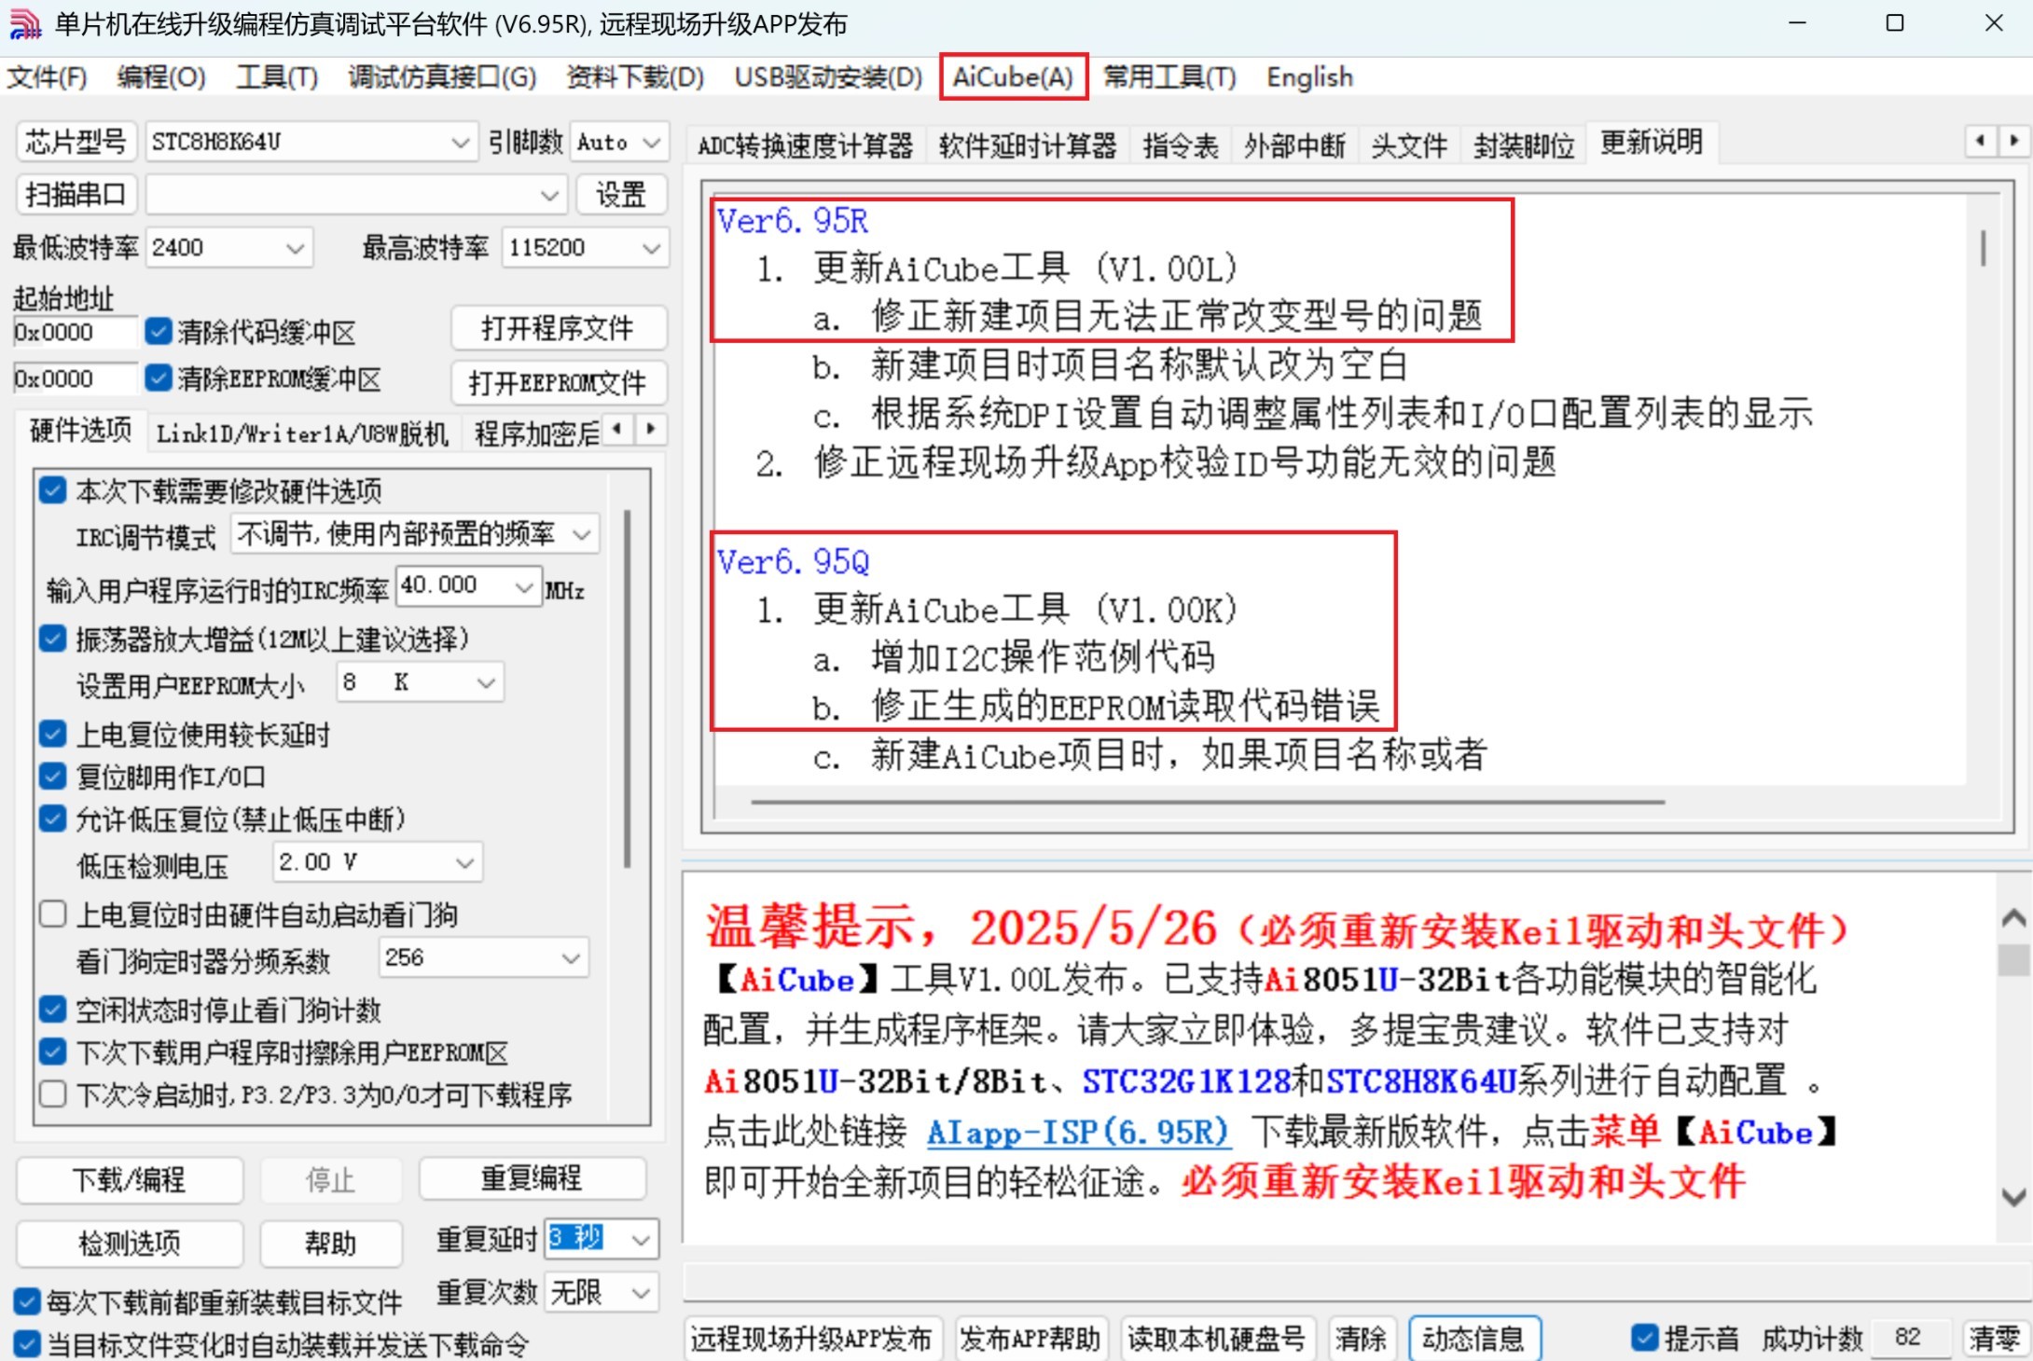The width and height of the screenshot is (2033, 1361).
Task: Expand the 最高波特率 115200 dropdown
Action: coord(652,248)
